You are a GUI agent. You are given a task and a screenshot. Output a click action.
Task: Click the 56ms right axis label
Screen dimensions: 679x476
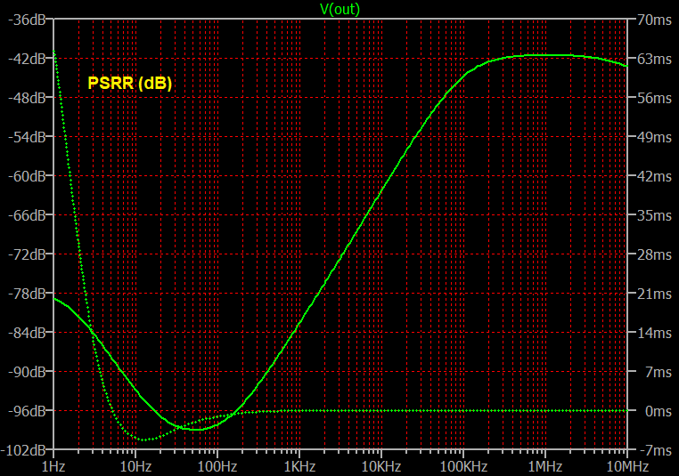[x=654, y=98]
